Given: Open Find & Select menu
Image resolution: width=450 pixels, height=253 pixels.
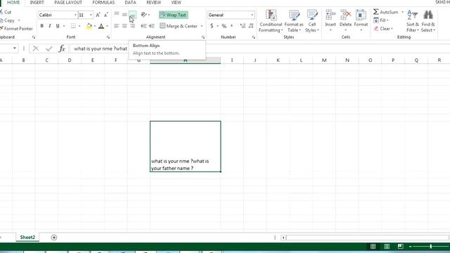Looking at the screenshot, I should pos(428,20).
